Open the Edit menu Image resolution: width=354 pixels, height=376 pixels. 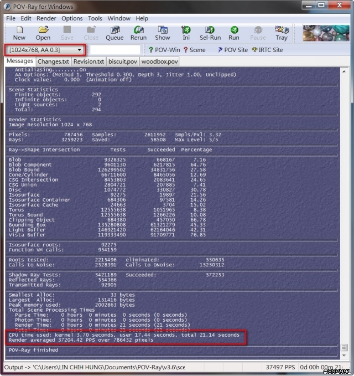click(x=26, y=18)
